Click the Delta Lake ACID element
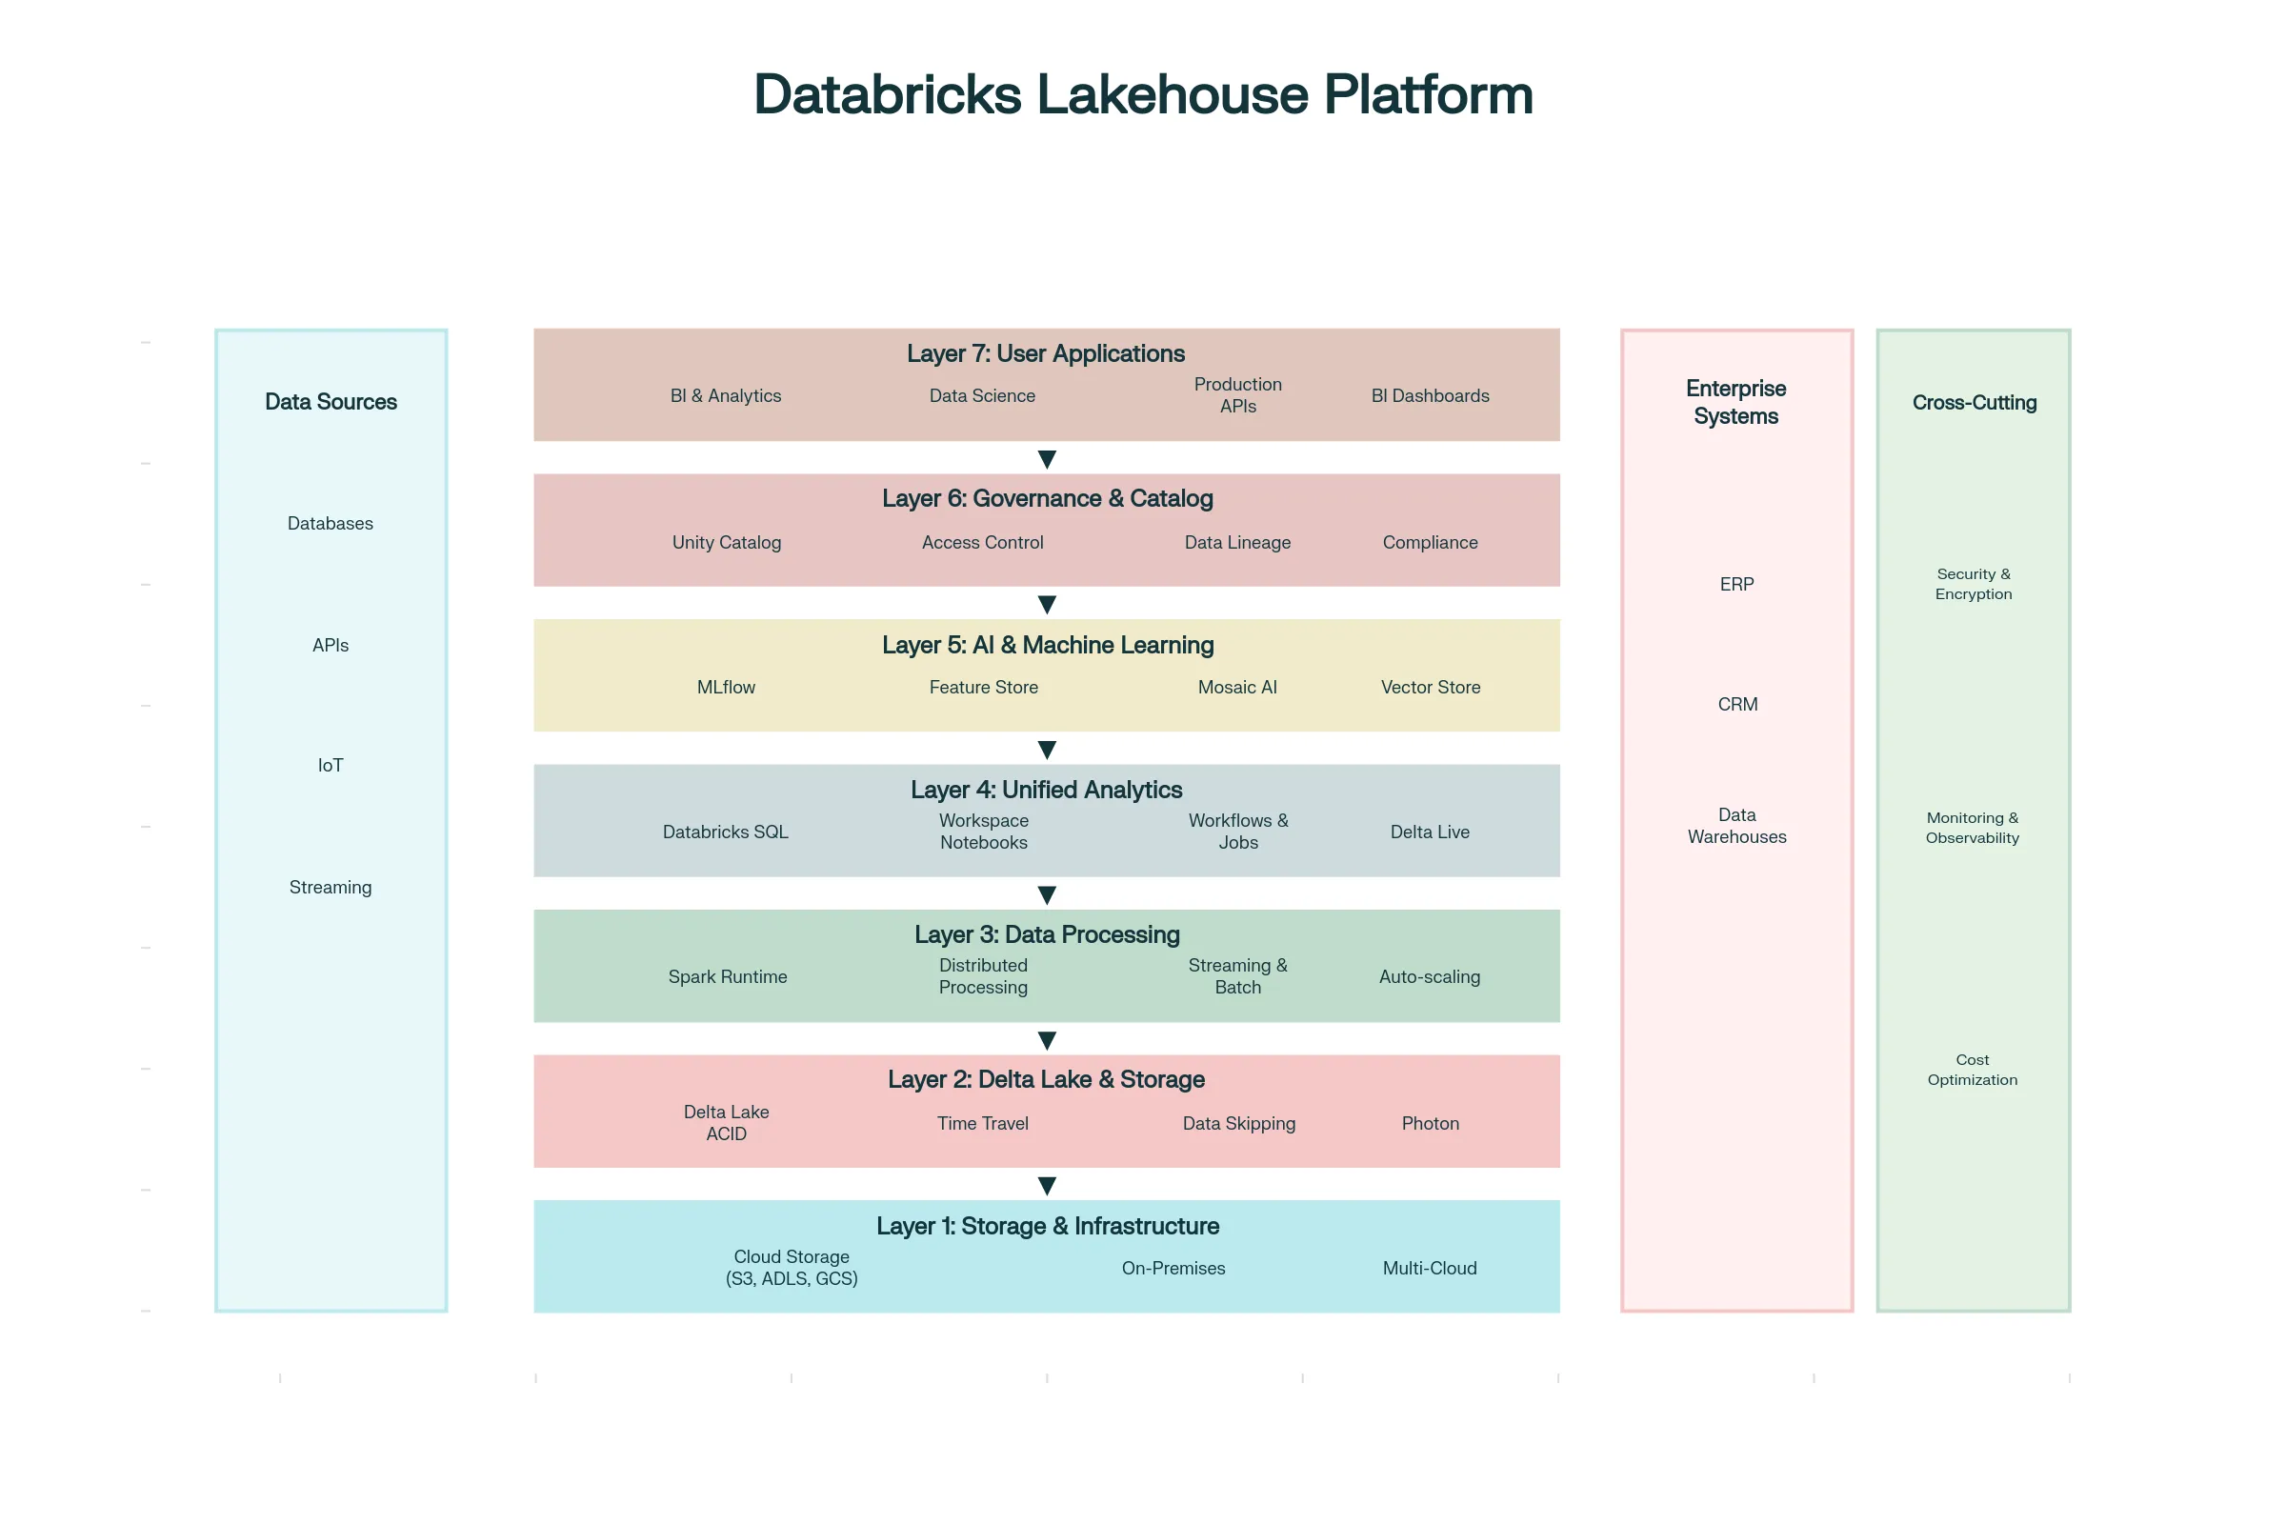 pos(726,1123)
